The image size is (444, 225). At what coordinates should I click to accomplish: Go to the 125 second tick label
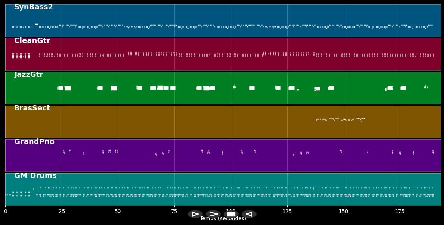tap(287, 212)
